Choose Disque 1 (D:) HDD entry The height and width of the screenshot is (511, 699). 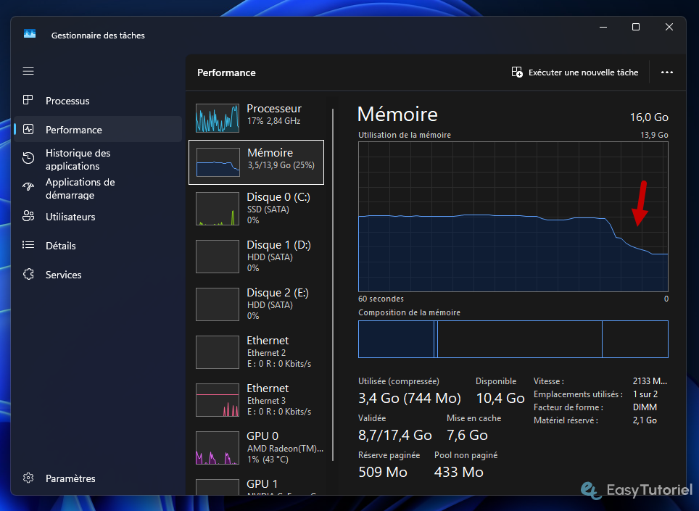[x=256, y=255]
